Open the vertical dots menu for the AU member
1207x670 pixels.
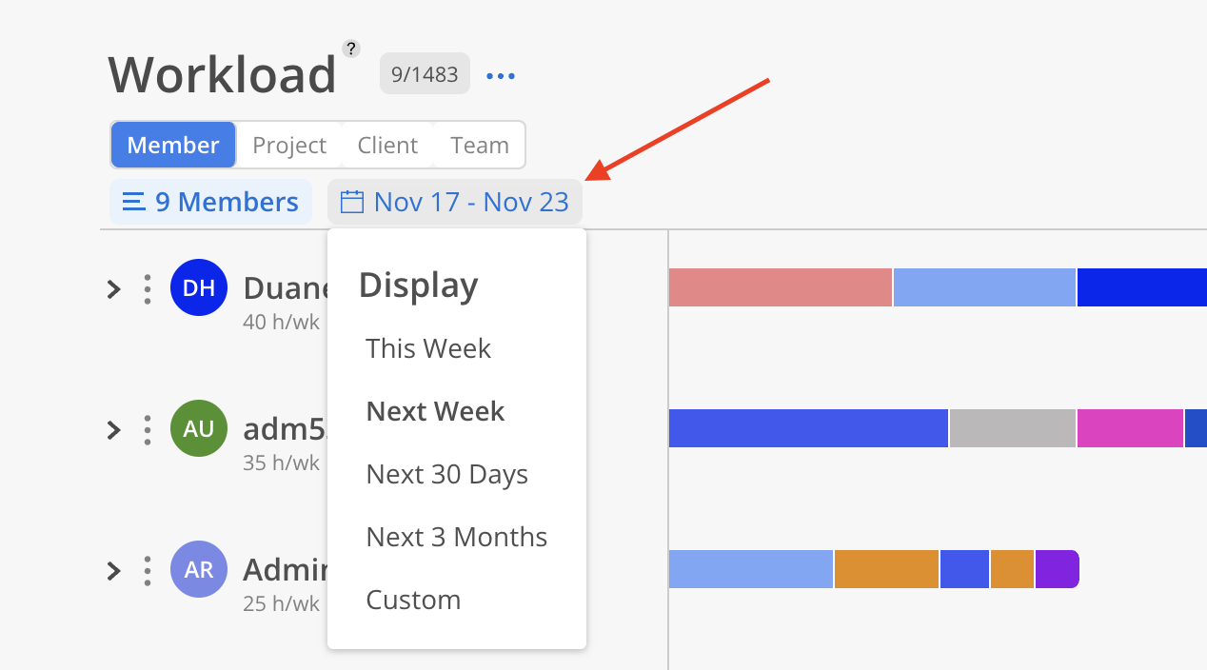coord(147,430)
